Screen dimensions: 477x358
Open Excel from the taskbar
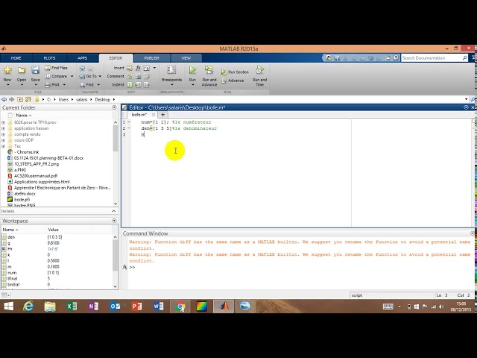coord(72,307)
